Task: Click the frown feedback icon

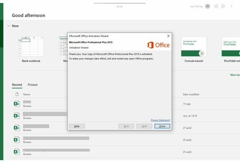Action: click(x=223, y=6)
